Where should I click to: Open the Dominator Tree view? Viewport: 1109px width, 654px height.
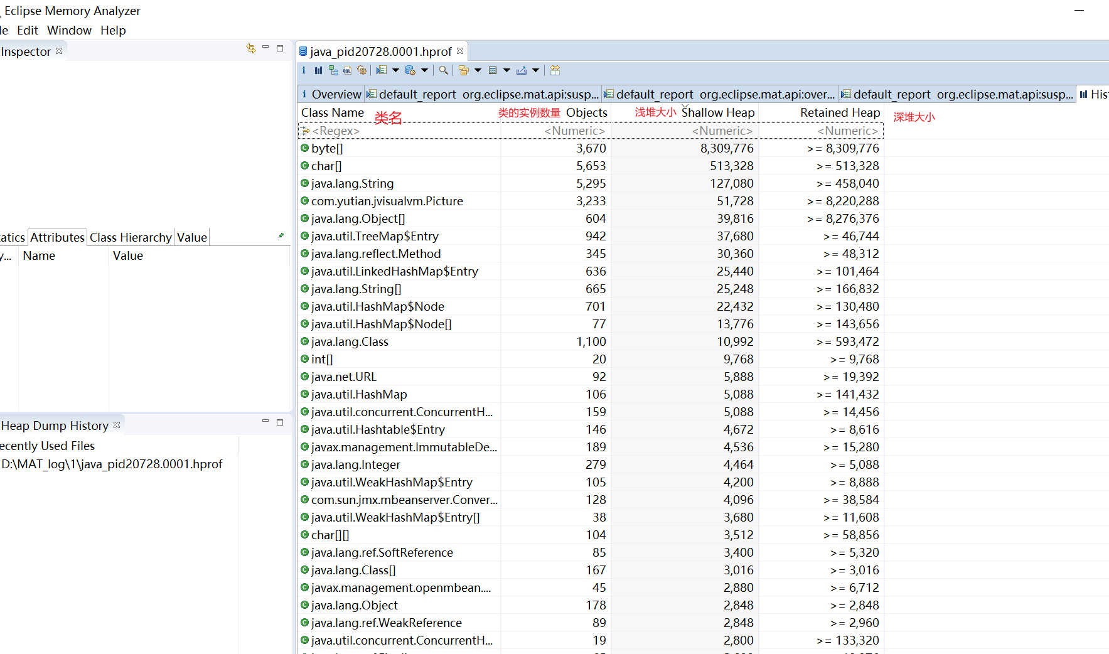coord(333,70)
